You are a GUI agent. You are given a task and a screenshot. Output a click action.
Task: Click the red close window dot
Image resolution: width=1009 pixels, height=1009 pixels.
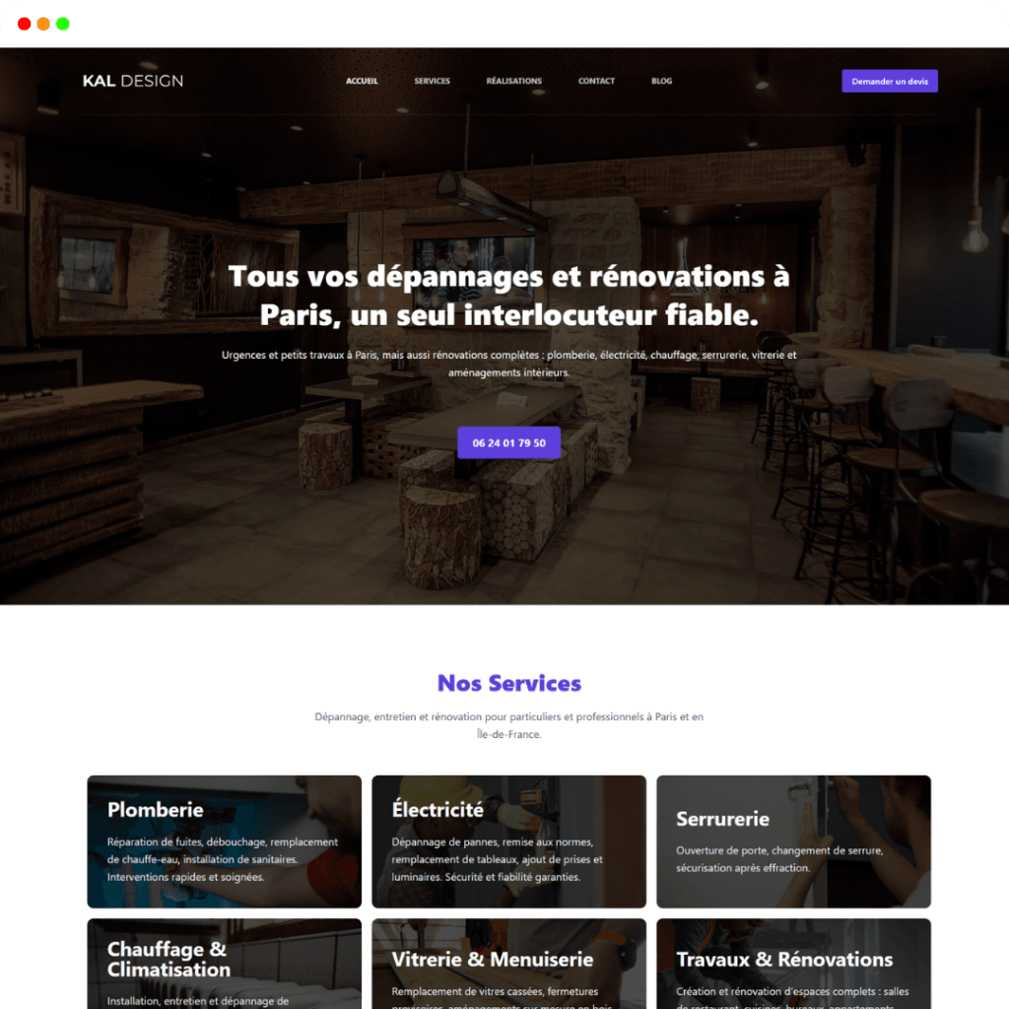pyautogui.click(x=25, y=24)
